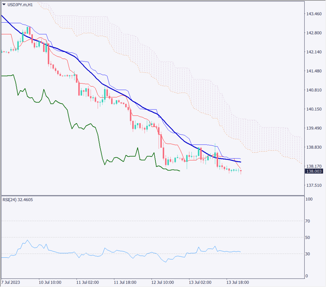The image size is (326, 287).
Task: Click the 140.150 price axis label
Action: pyautogui.click(x=313, y=109)
